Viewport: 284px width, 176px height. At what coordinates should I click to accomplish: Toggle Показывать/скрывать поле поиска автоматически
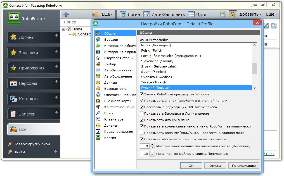142,139
